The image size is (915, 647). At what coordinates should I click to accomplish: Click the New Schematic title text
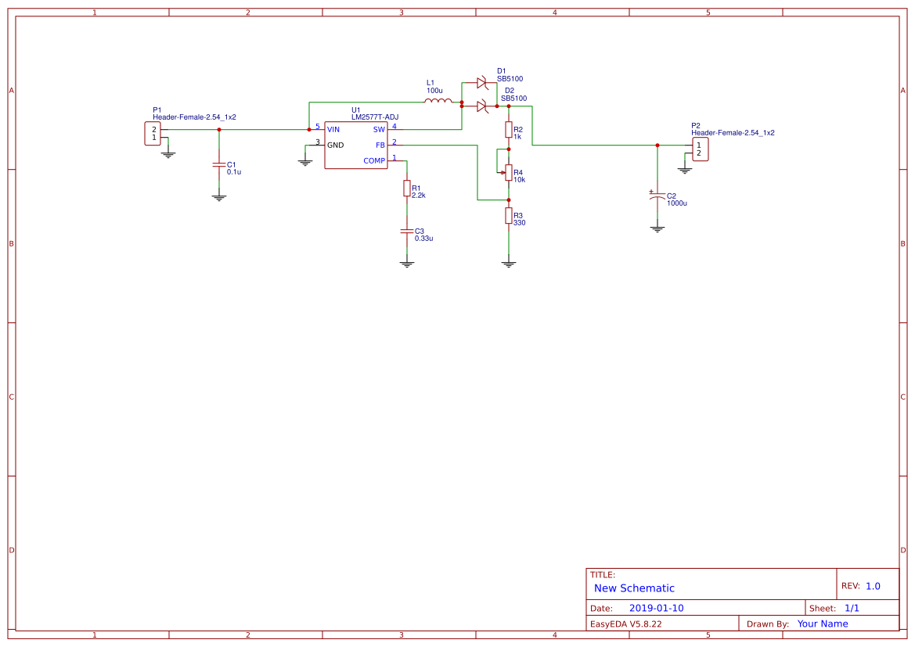click(x=634, y=588)
